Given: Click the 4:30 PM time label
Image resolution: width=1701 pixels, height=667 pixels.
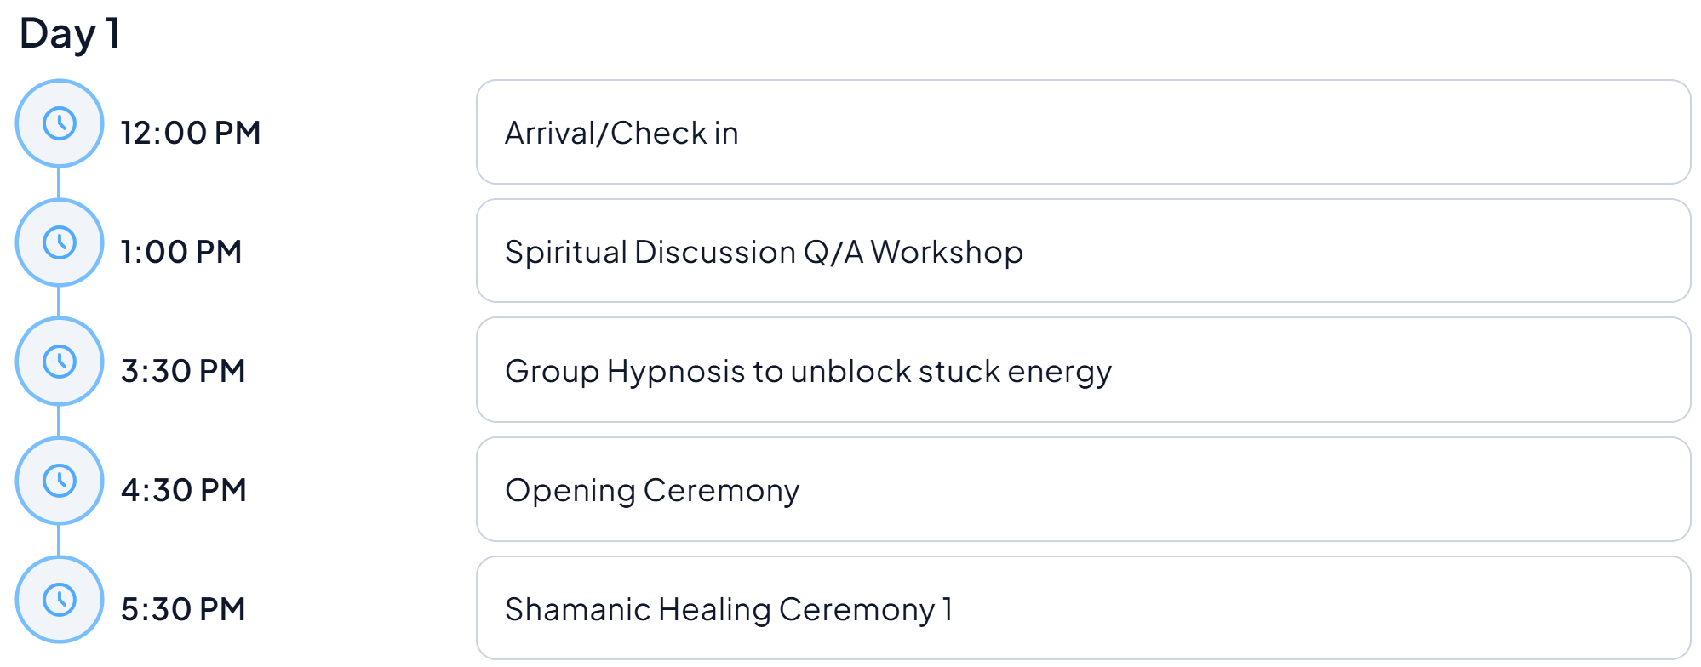Looking at the screenshot, I should tap(184, 491).
